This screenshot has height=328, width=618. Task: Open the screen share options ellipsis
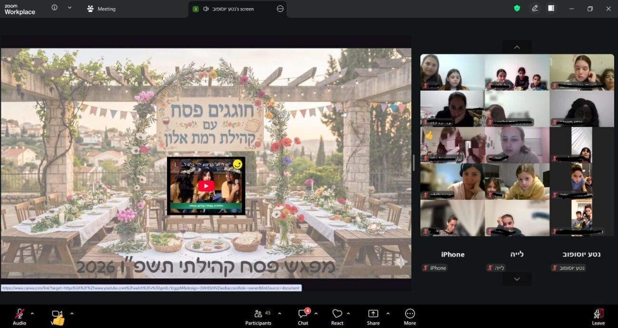click(x=280, y=9)
